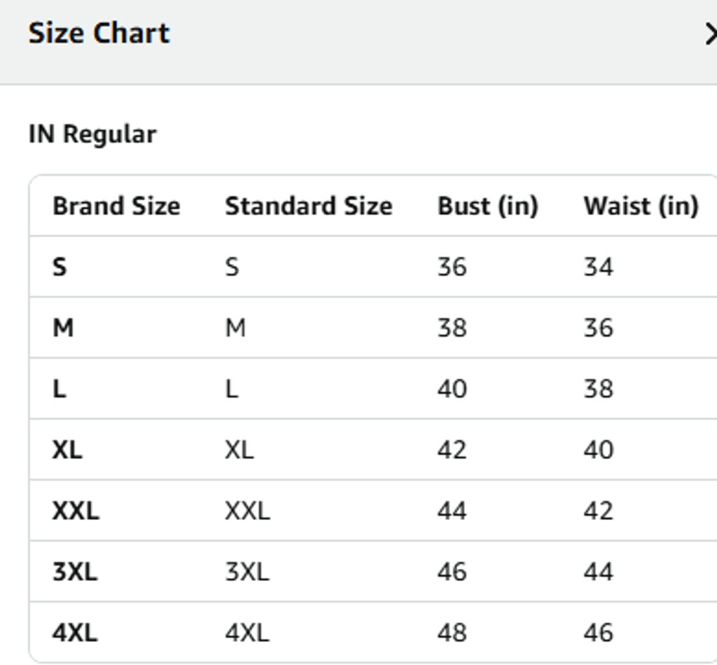Click the Waist (in) column header

coord(641,206)
